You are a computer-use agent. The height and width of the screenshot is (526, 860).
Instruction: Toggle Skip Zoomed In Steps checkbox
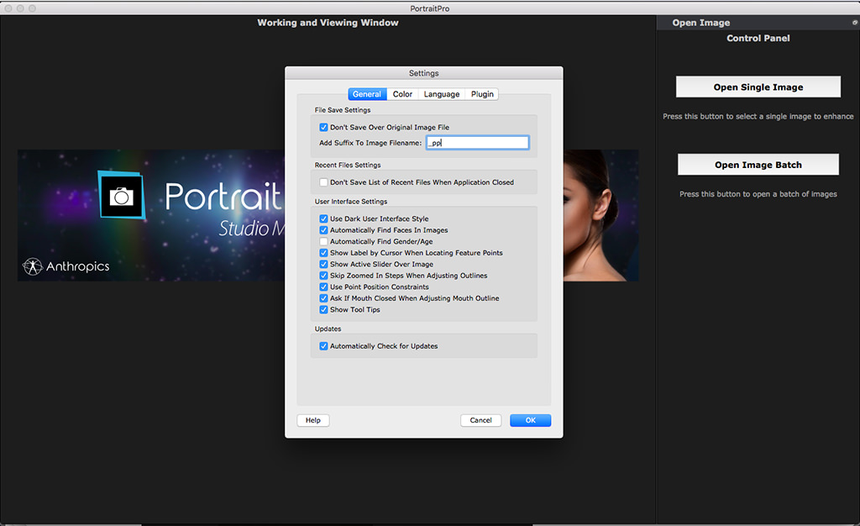323,276
